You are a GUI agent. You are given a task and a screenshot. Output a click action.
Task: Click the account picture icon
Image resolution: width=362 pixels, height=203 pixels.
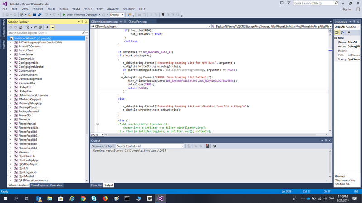click(x=358, y=9)
